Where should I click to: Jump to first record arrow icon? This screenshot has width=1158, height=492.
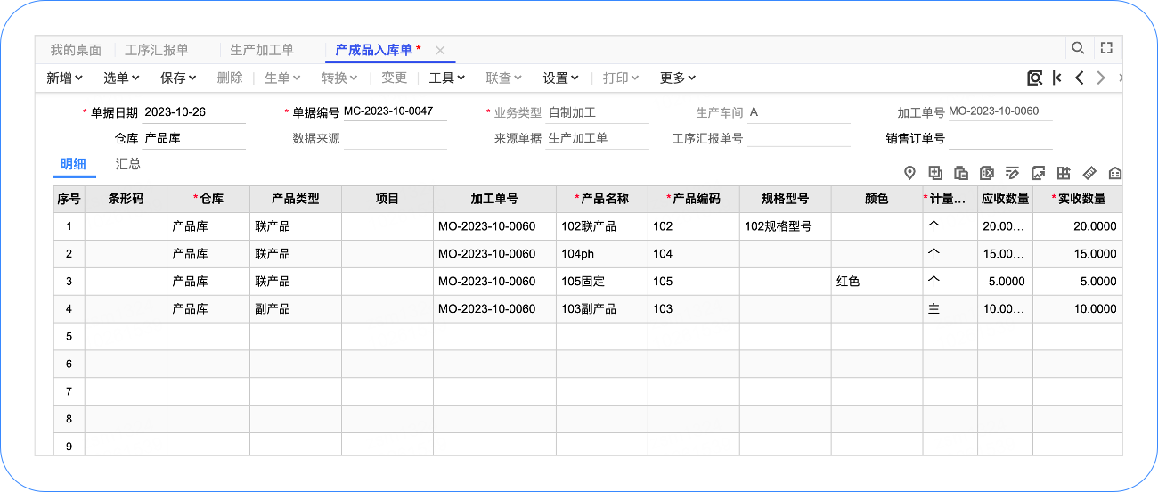pos(1057,78)
